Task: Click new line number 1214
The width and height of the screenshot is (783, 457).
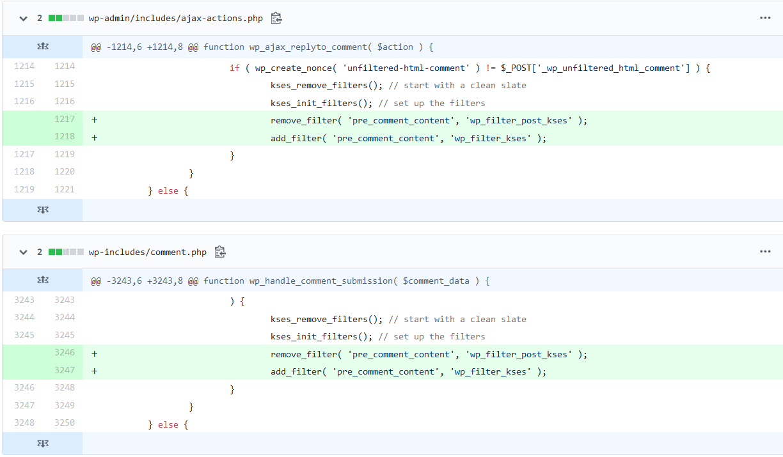Action: [x=64, y=66]
